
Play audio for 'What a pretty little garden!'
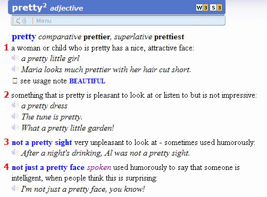[x=15, y=127]
